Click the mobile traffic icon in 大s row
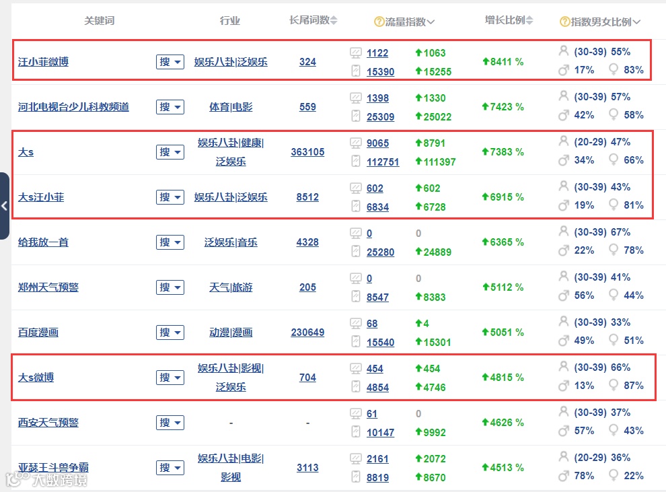666x492 pixels. [355, 162]
